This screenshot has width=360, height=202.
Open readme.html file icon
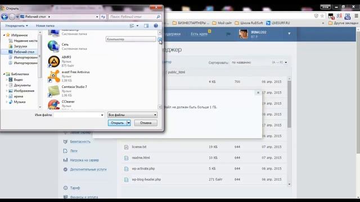(x=126, y=158)
